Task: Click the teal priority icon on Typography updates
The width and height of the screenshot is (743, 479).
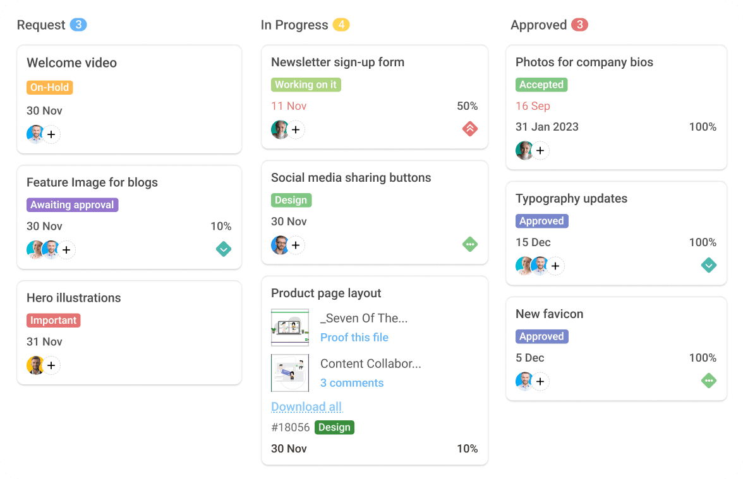Action: click(708, 265)
